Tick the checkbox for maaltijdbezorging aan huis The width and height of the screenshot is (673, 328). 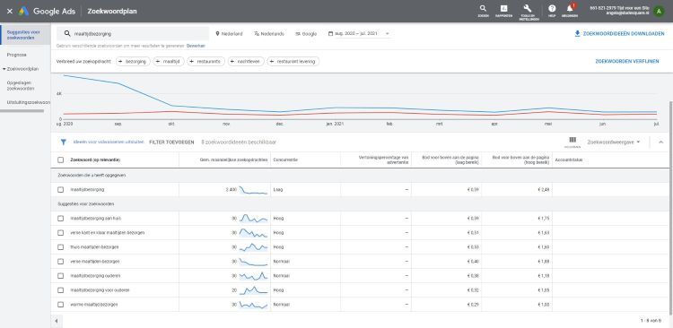tap(60, 219)
